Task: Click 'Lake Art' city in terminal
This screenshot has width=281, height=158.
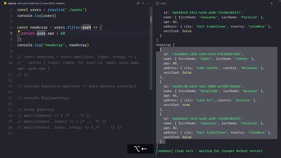Action: [205, 101]
